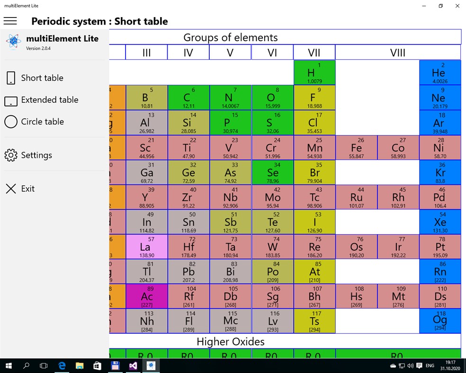
Task: Click the 'Settings' sidebar entry
Action: (36, 155)
